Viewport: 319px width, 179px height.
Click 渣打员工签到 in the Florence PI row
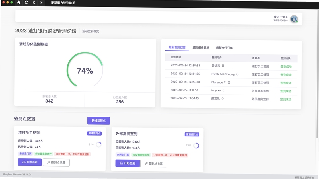pos(260,83)
